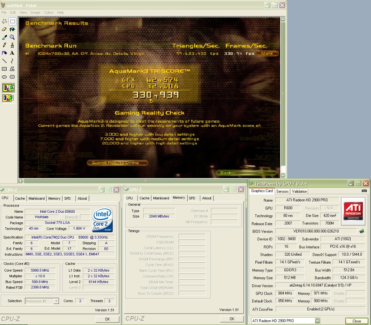Image resolution: width=371 pixels, height=325 pixels.
Task: Click OK in the left CPU-Z window
Action: (x=107, y=319)
